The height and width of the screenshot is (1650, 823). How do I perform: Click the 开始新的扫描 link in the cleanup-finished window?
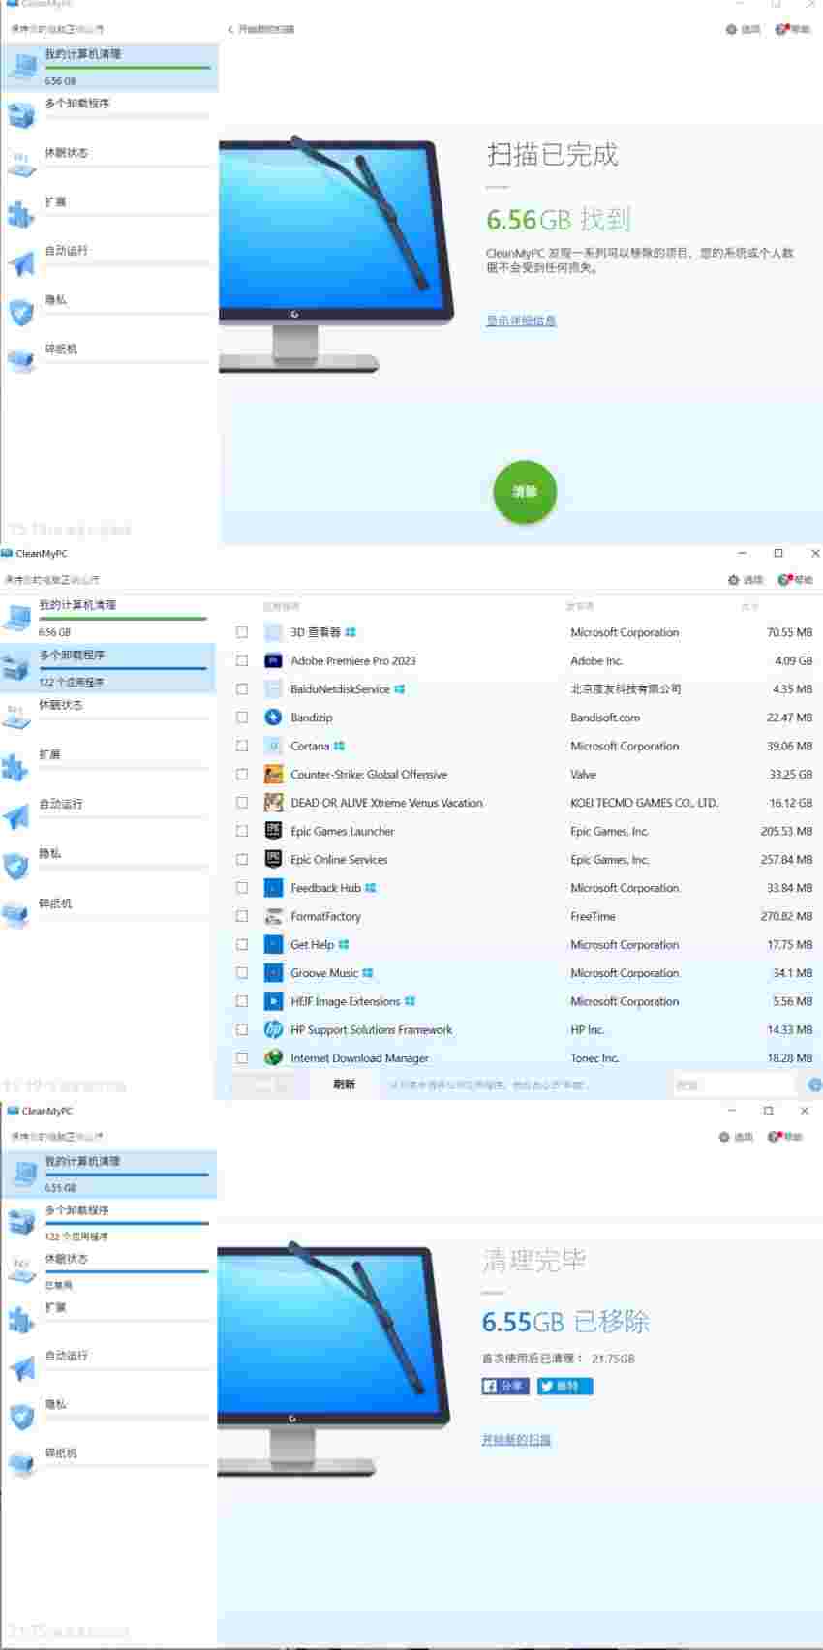point(516,1440)
